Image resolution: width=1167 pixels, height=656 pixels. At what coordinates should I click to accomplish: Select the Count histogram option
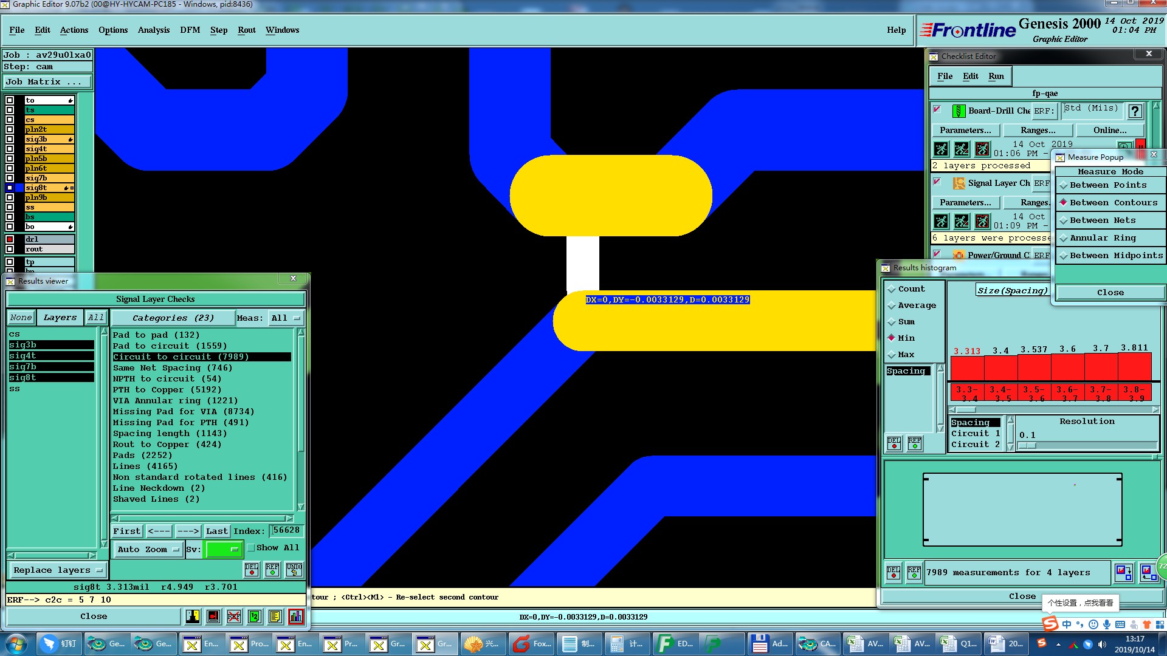coord(906,289)
